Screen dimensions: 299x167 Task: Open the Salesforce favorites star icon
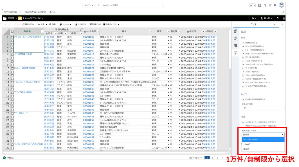point(251,5)
